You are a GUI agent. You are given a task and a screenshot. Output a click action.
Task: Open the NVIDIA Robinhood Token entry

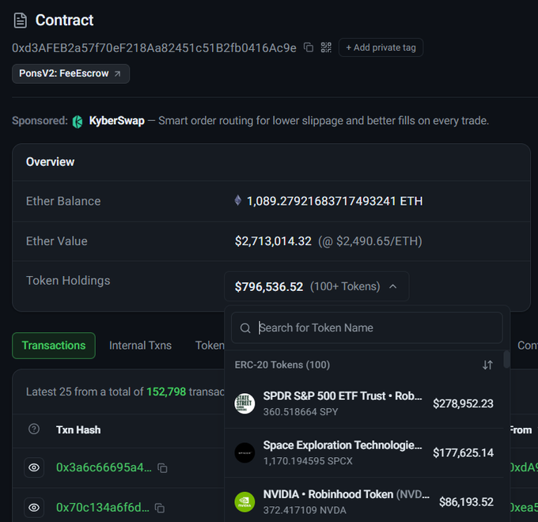click(x=347, y=494)
